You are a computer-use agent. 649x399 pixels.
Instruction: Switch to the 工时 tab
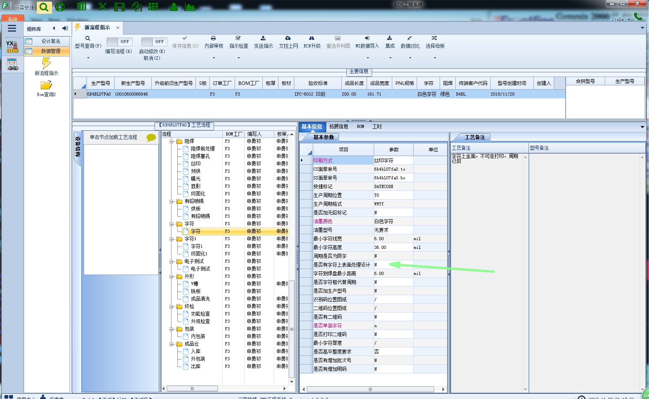pos(377,126)
